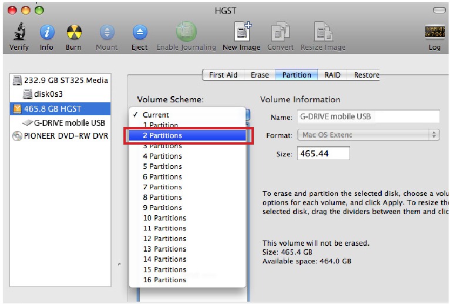Screen dimensions: 450x304
Task: Select 465.8 GB HGST disk
Action: point(61,109)
